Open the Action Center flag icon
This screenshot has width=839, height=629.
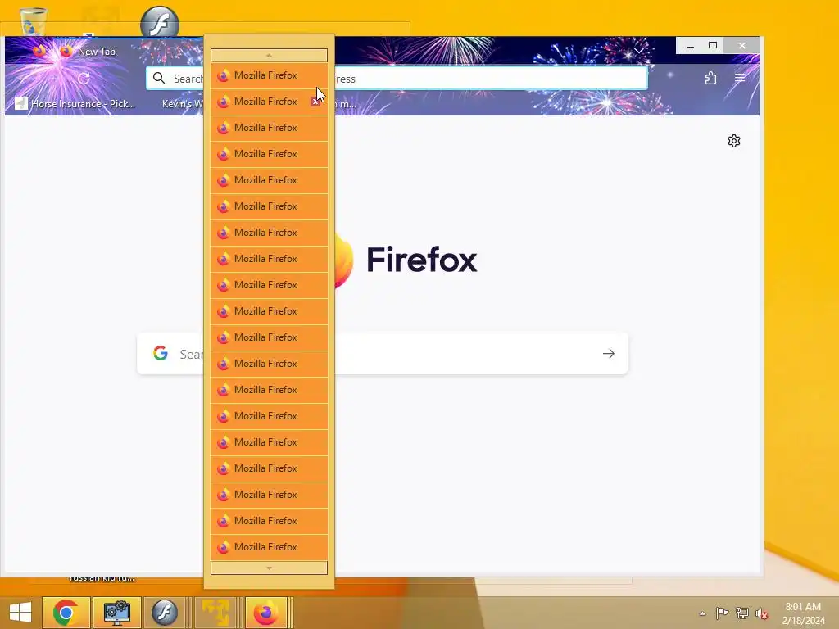[722, 613]
